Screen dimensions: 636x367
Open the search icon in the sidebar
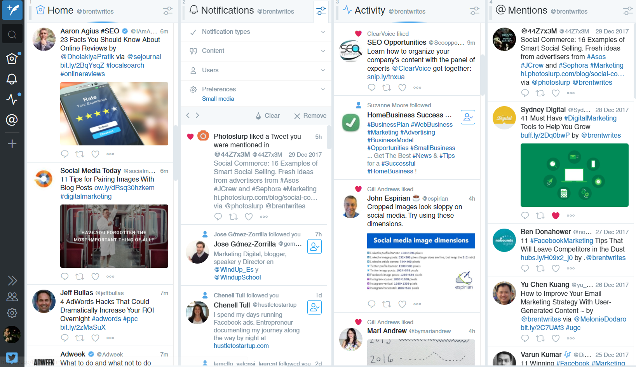12,35
